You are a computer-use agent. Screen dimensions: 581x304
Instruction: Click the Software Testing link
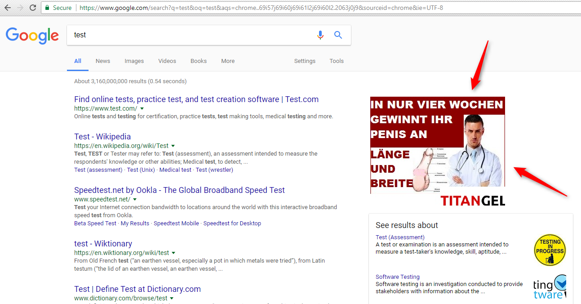click(397, 277)
